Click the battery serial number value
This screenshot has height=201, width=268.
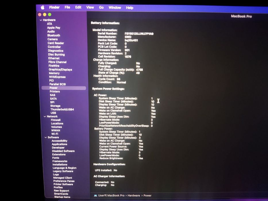(x=139, y=34)
